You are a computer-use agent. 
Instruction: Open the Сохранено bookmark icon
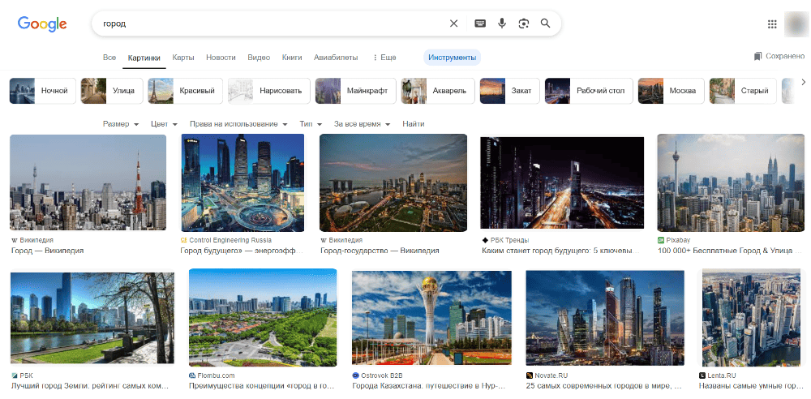(757, 56)
